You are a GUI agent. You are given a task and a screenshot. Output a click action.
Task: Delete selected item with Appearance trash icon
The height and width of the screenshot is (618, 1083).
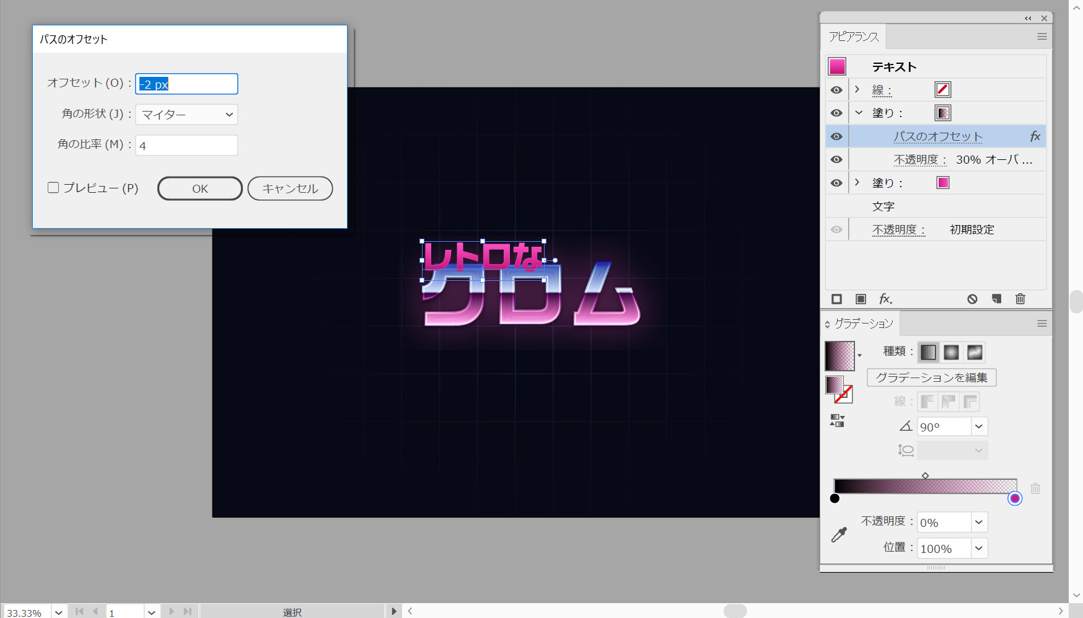1020,299
